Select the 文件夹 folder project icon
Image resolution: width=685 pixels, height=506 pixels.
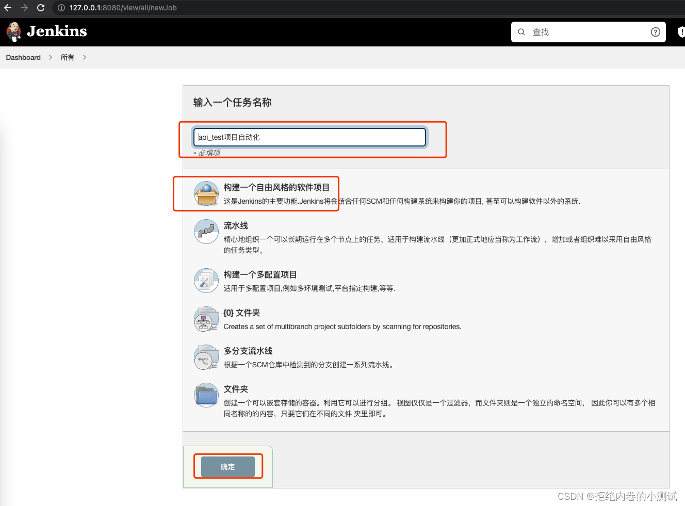tap(206, 395)
